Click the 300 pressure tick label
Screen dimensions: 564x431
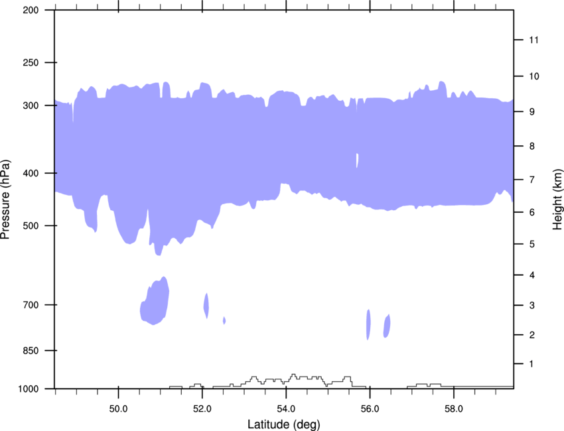(x=31, y=105)
